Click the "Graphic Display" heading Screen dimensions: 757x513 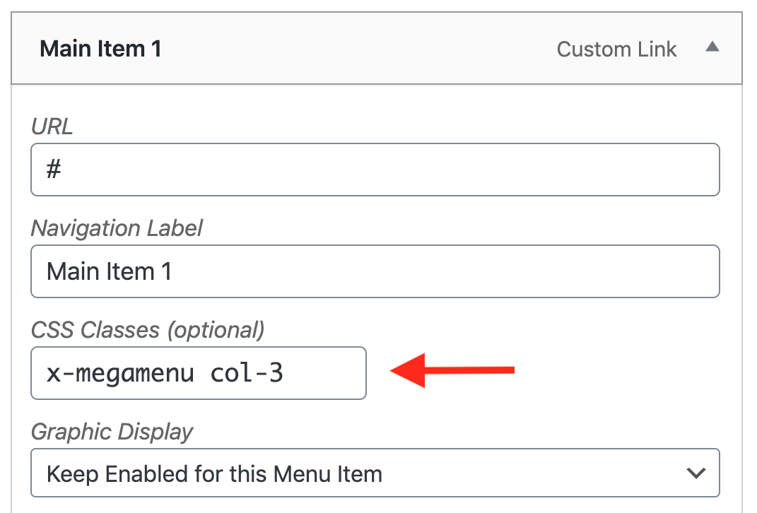[112, 432]
